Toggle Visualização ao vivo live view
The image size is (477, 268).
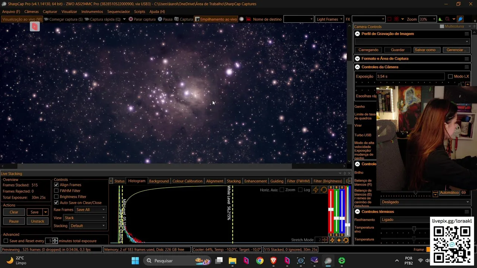tap(22, 19)
